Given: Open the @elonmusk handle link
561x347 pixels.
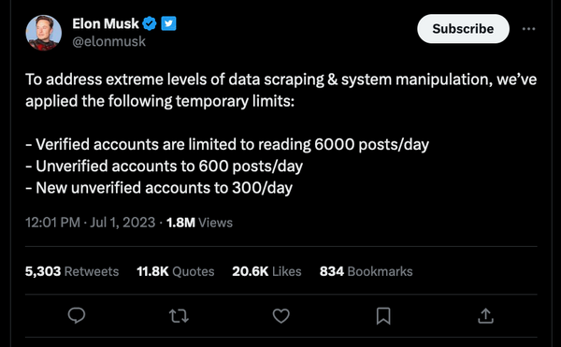Looking at the screenshot, I should tap(108, 41).
